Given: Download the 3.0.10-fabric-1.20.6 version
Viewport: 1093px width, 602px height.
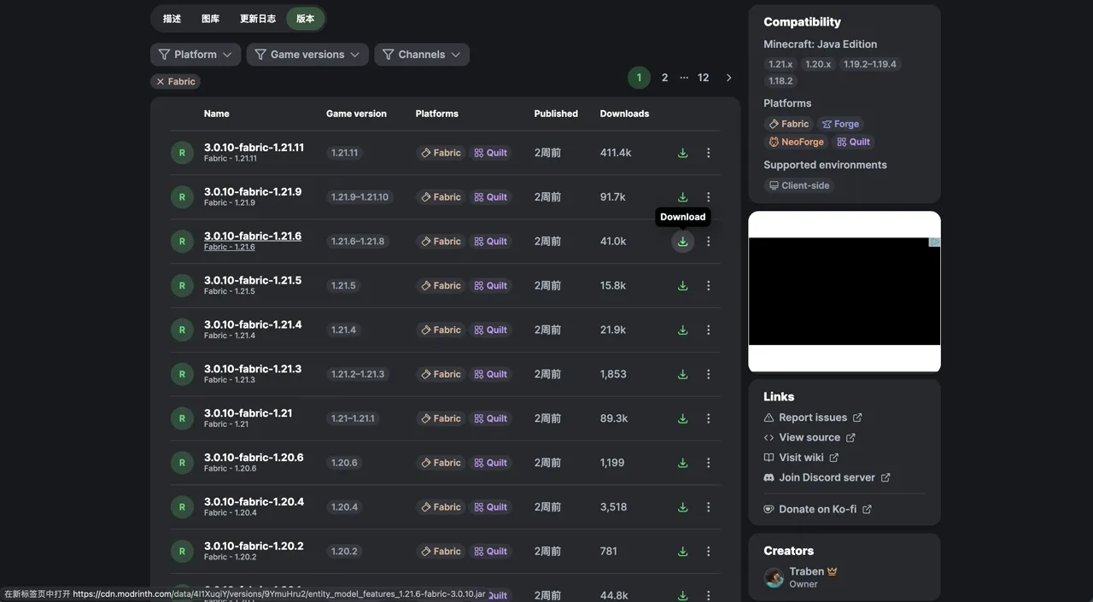Looking at the screenshot, I should tap(682, 463).
